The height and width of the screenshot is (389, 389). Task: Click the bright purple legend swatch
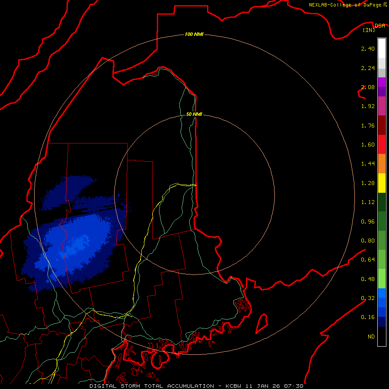[x=382, y=82]
